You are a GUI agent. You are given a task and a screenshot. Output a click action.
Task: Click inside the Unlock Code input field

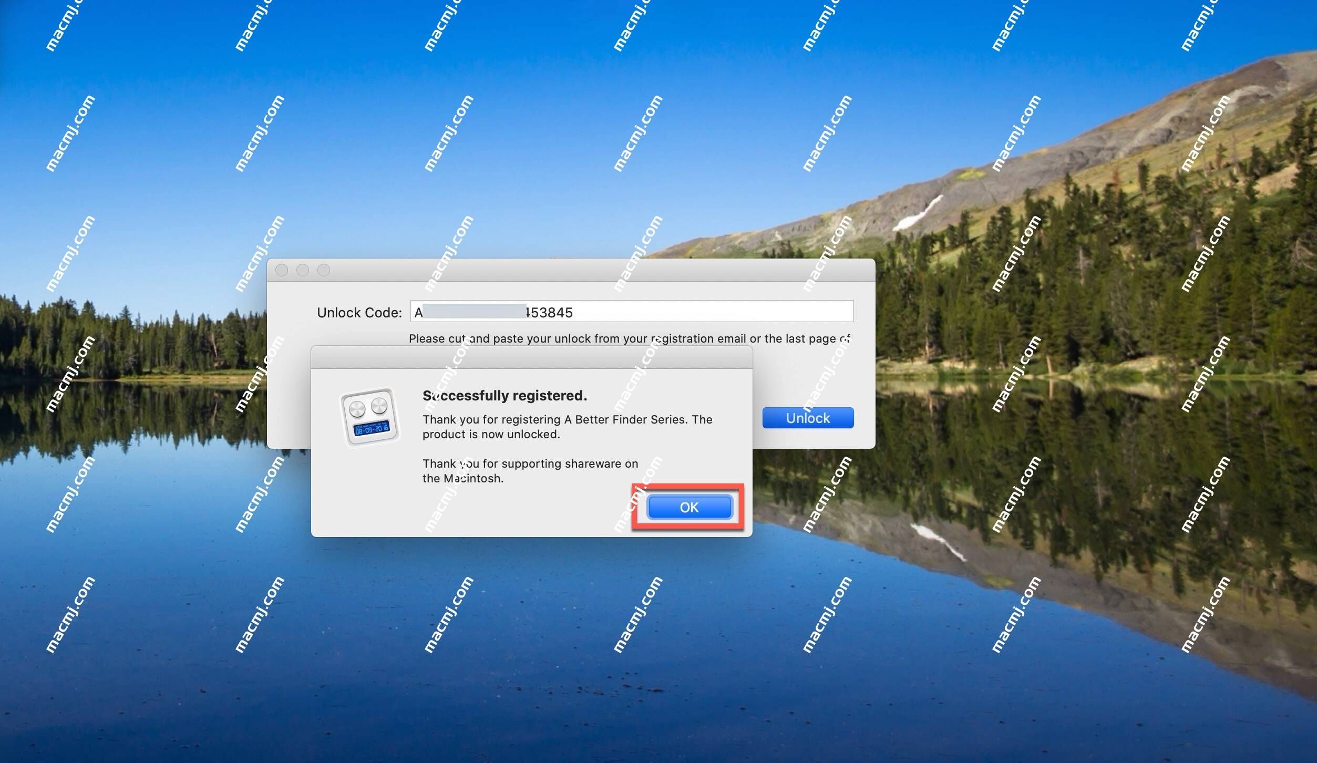[x=632, y=313]
